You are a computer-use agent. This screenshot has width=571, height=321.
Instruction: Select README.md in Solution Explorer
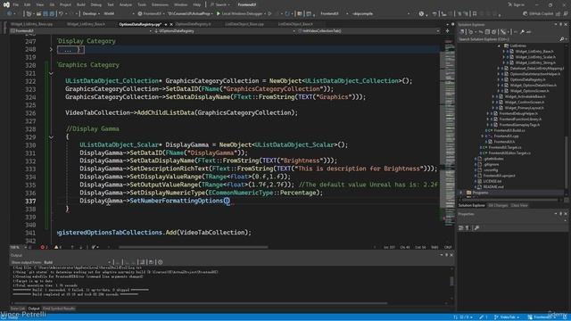coord(493,187)
